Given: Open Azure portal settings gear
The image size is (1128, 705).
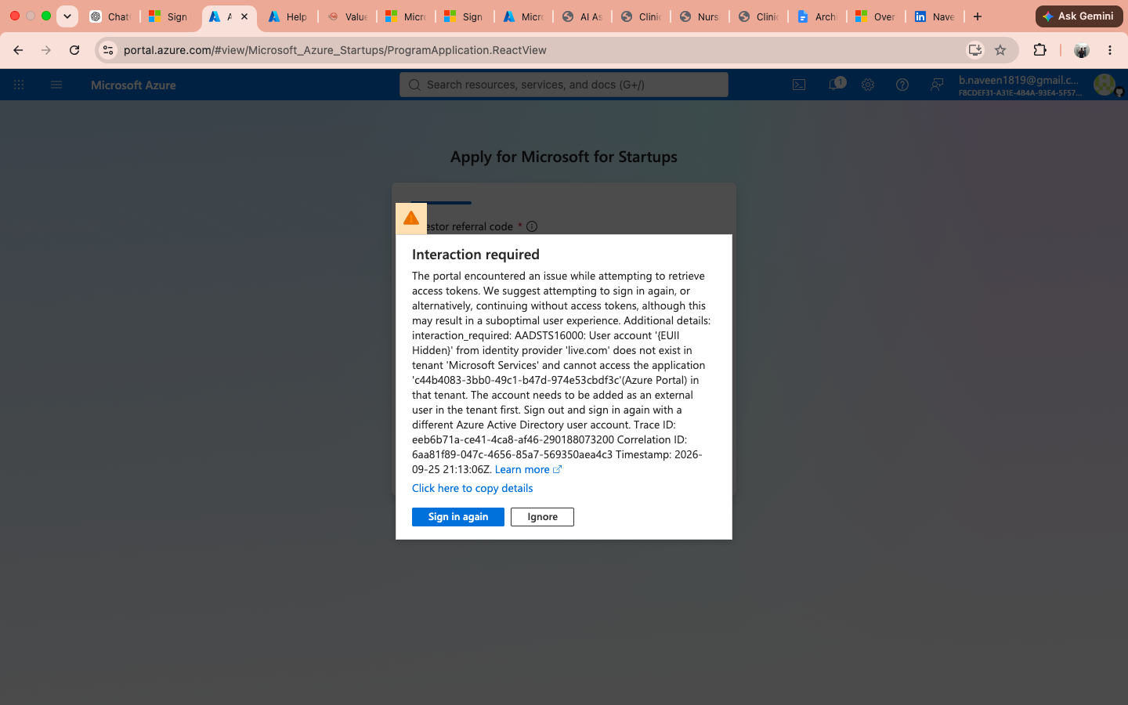Looking at the screenshot, I should click(868, 85).
